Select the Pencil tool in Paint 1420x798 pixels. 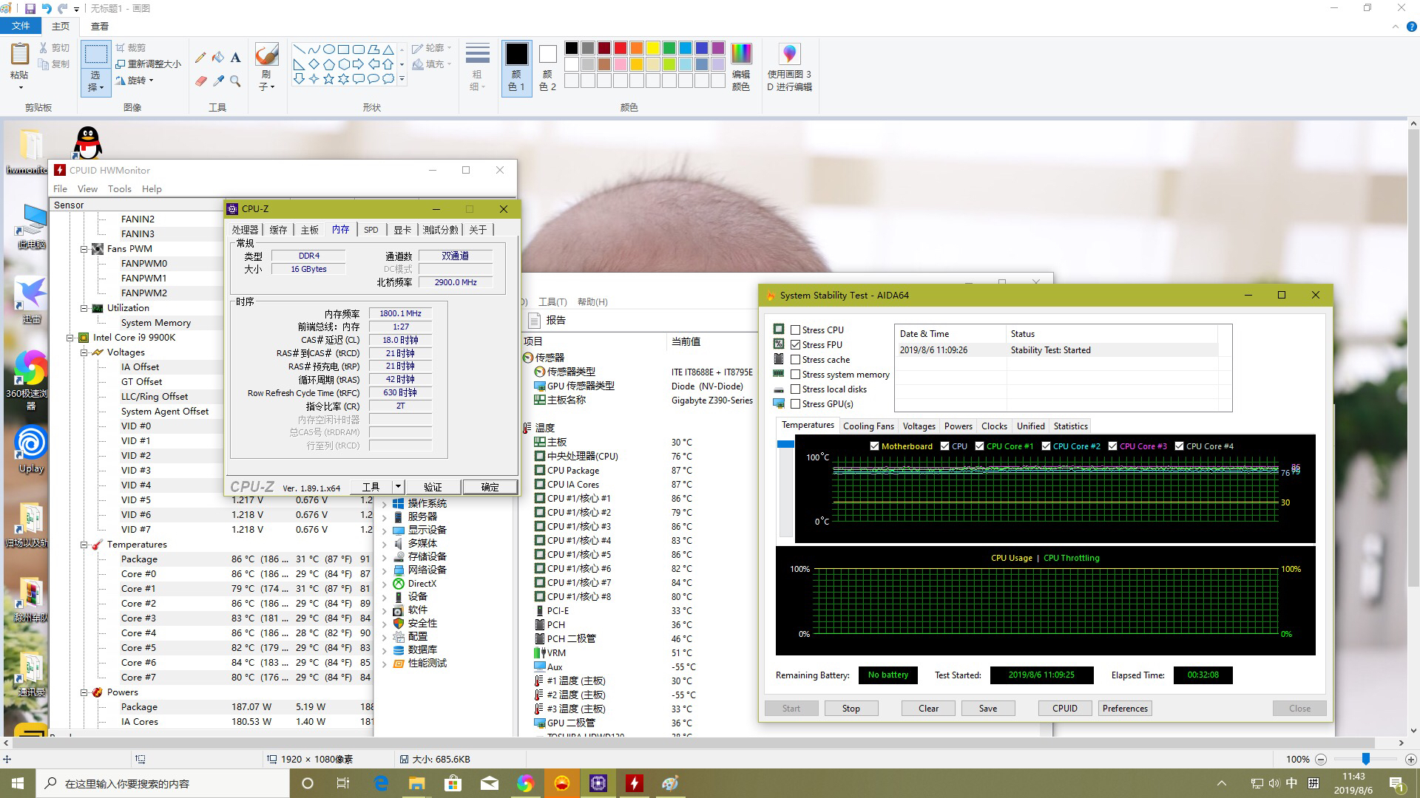point(200,58)
